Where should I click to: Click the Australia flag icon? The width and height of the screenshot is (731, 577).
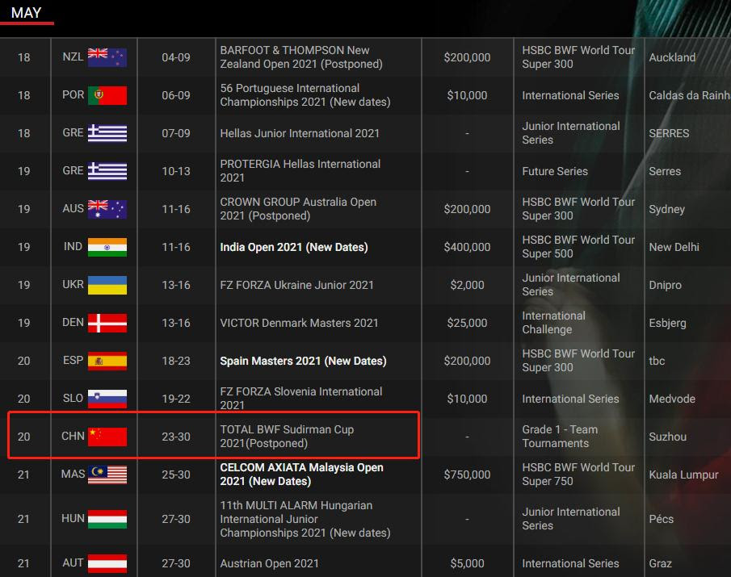(x=107, y=209)
